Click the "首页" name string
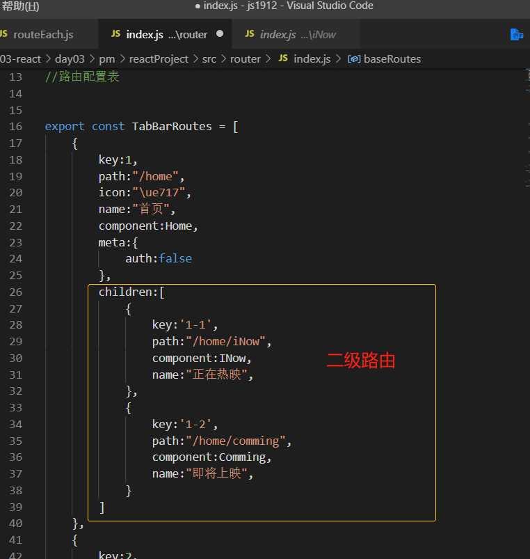Screen dimensions: 530x559 (x=151, y=209)
